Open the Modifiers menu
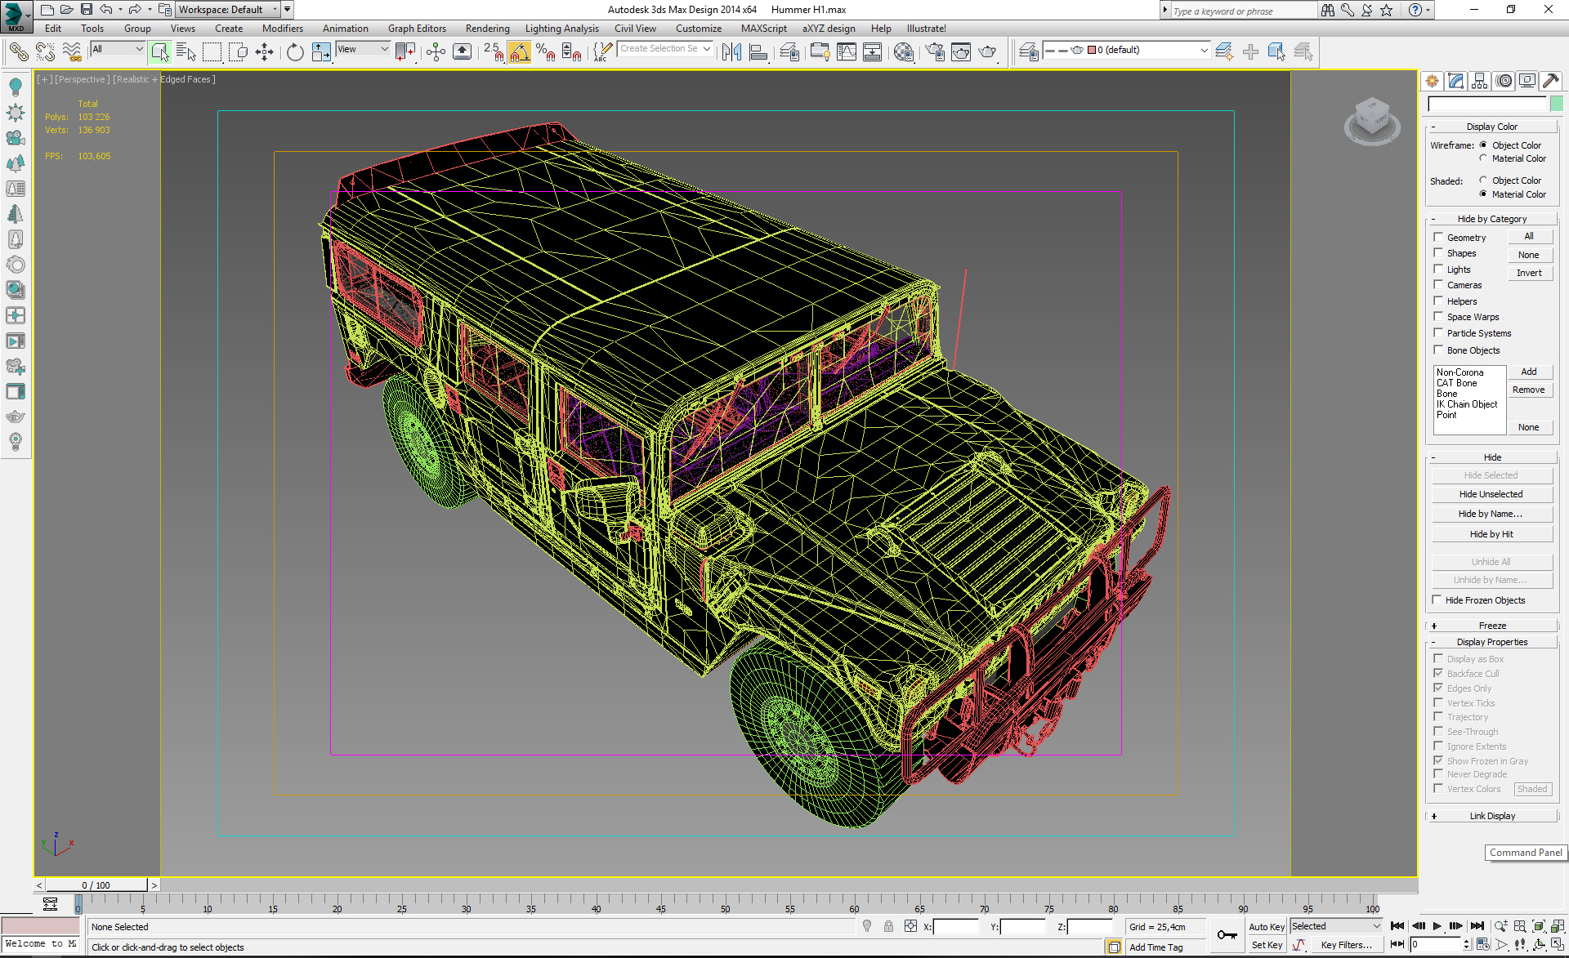 (282, 29)
